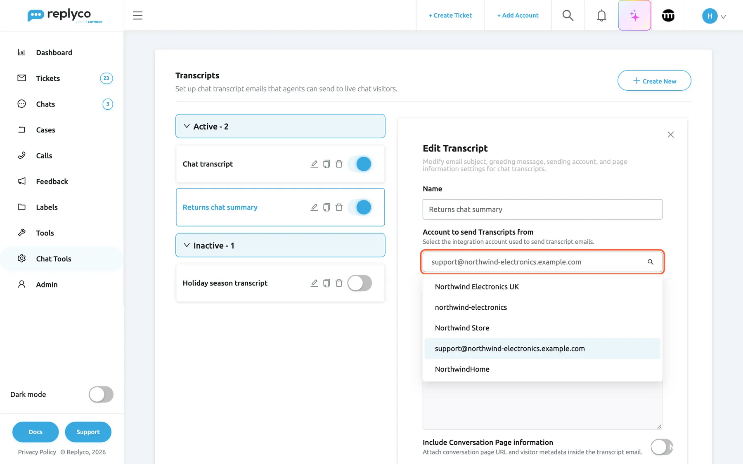
Task: Duplicate the Returns chat summary entry
Action: point(327,207)
